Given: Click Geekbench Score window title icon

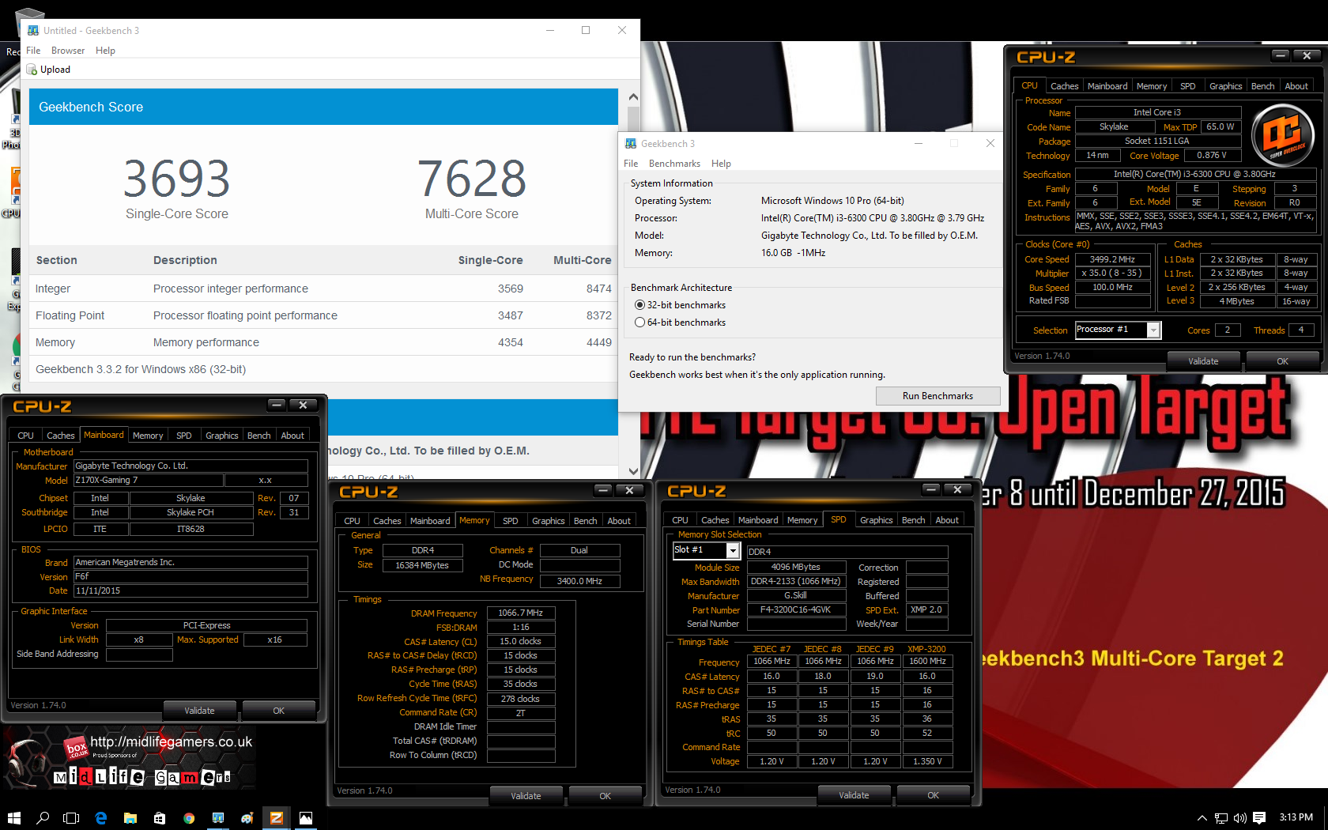Looking at the screenshot, I should pyautogui.click(x=33, y=31).
